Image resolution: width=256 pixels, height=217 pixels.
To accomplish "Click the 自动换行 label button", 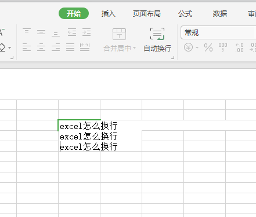I will click(157, 48).
